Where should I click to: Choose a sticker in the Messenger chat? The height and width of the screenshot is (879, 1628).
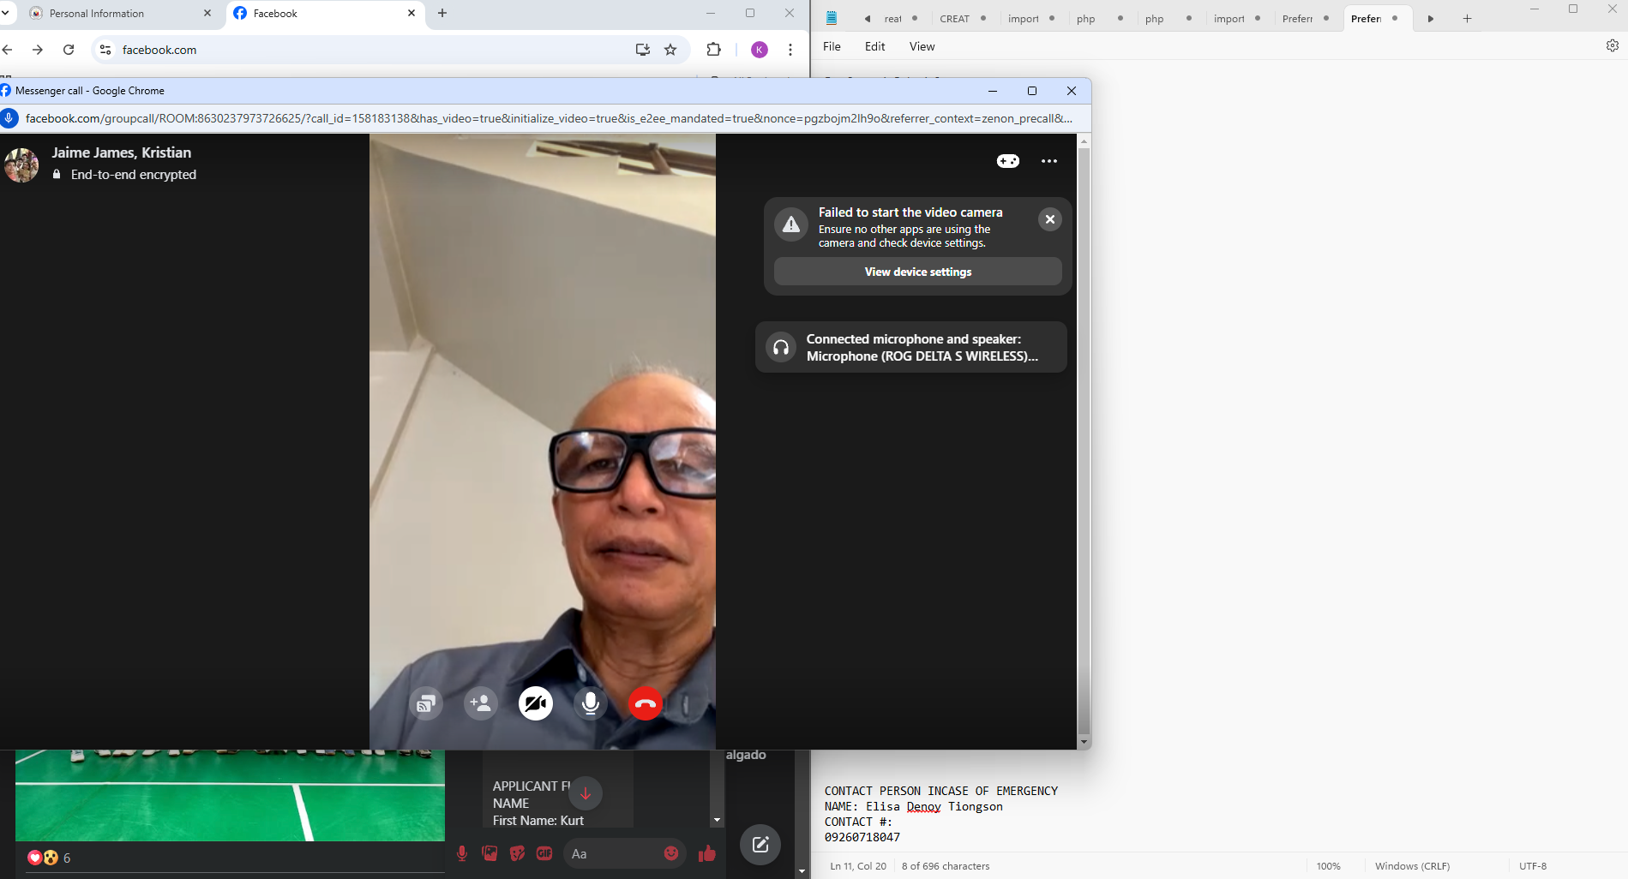point(517,853)
